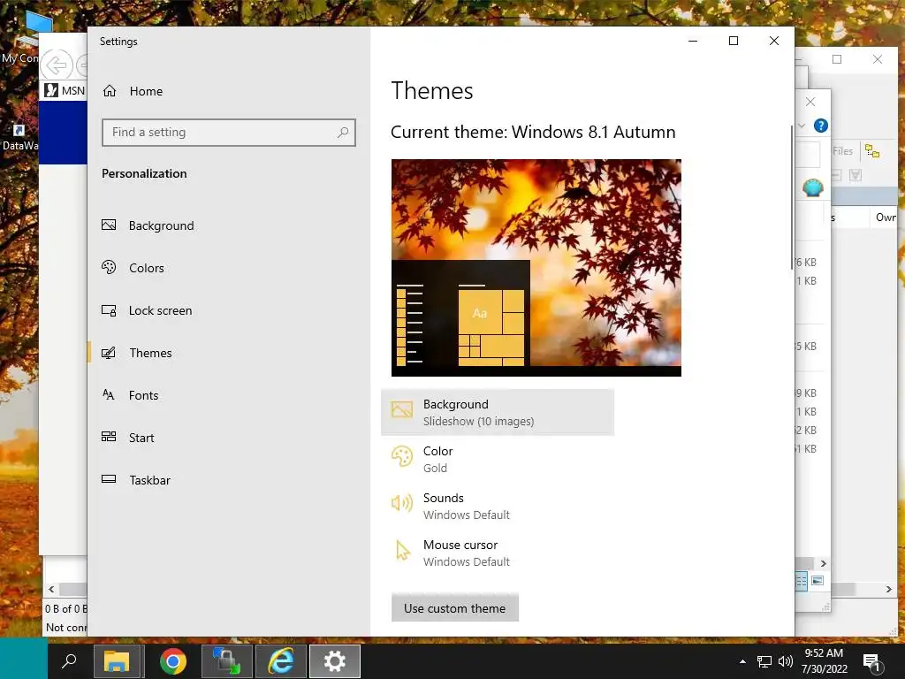Viewport: 905px width, 679px height.
Task: Select the Start tiles icon in sidebar
Action: [109, 437]
